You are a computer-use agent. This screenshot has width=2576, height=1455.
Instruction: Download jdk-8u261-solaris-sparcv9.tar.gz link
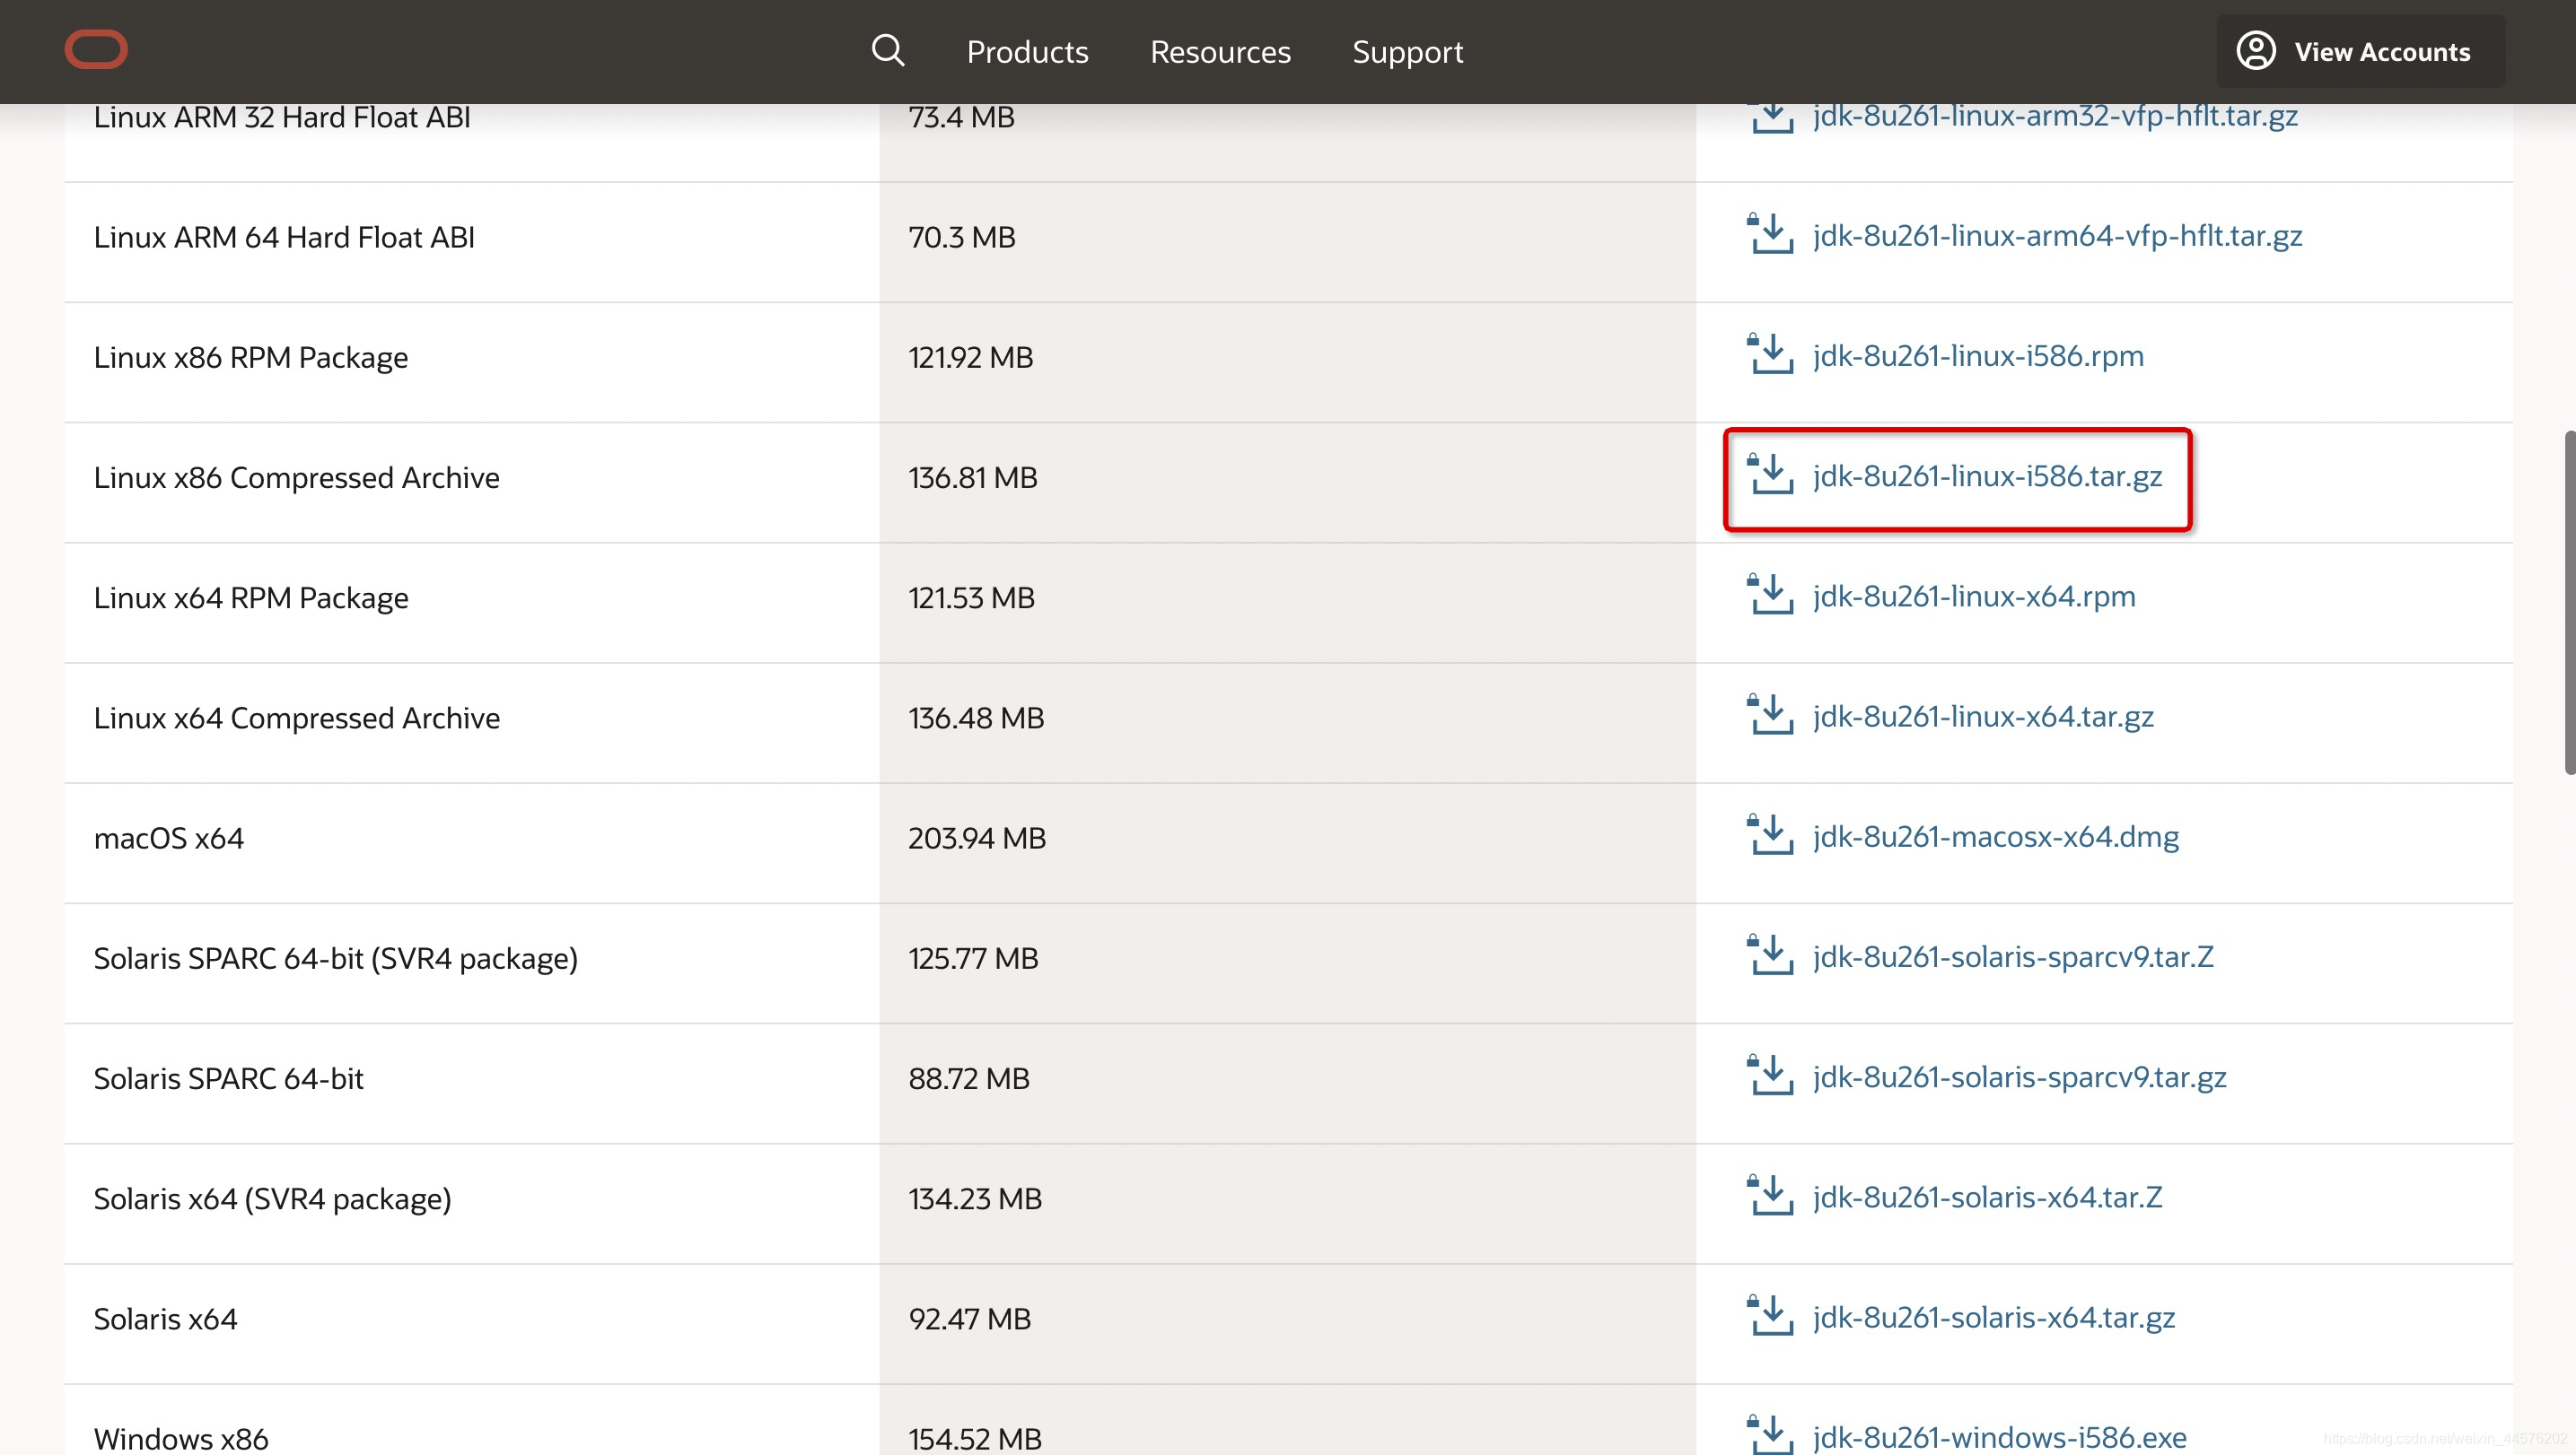[x=2019, y=1077]
